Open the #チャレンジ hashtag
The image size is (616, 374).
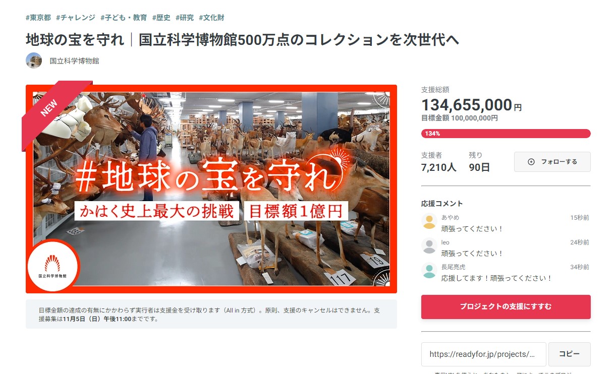pos(76,18)
